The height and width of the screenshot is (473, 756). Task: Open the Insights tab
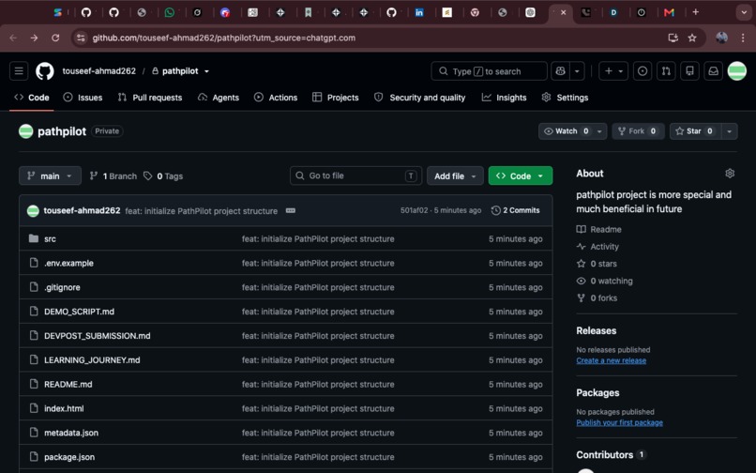(505, 98)
